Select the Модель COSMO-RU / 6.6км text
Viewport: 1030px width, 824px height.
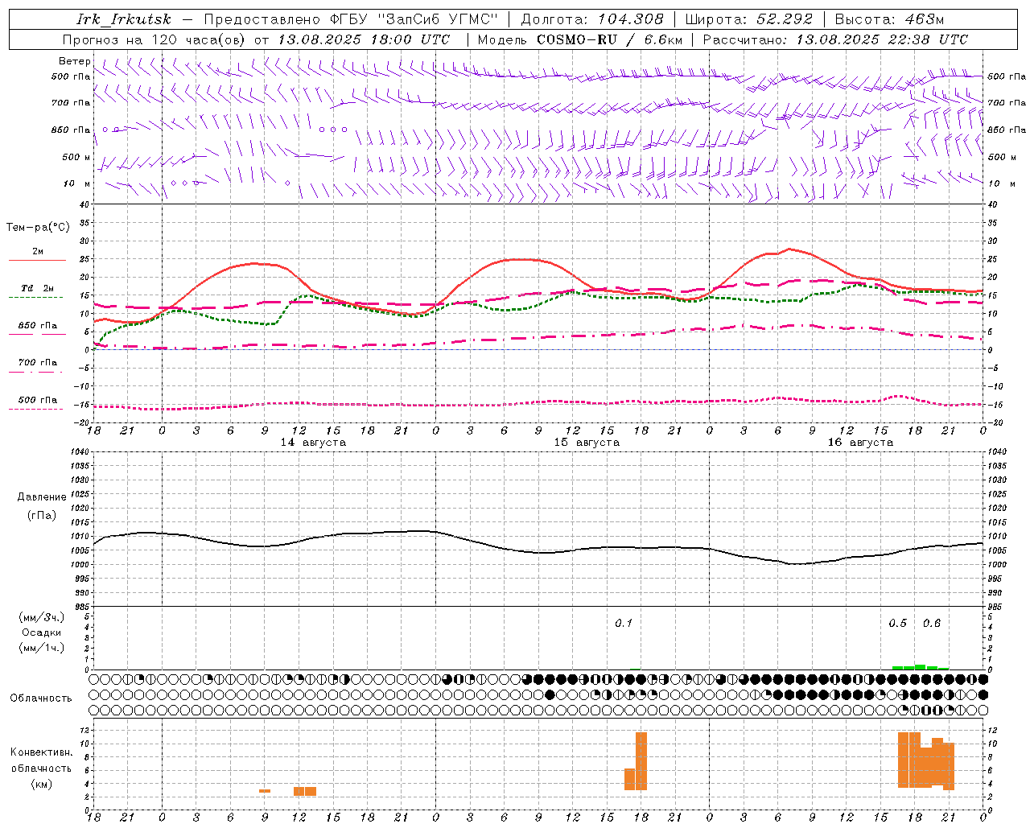point(580,39)
